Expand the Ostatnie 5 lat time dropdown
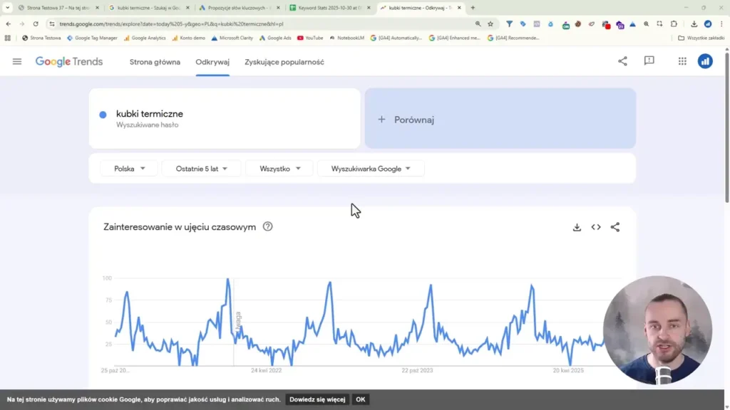Screen dimensions: 730x410 click(202, 169)
